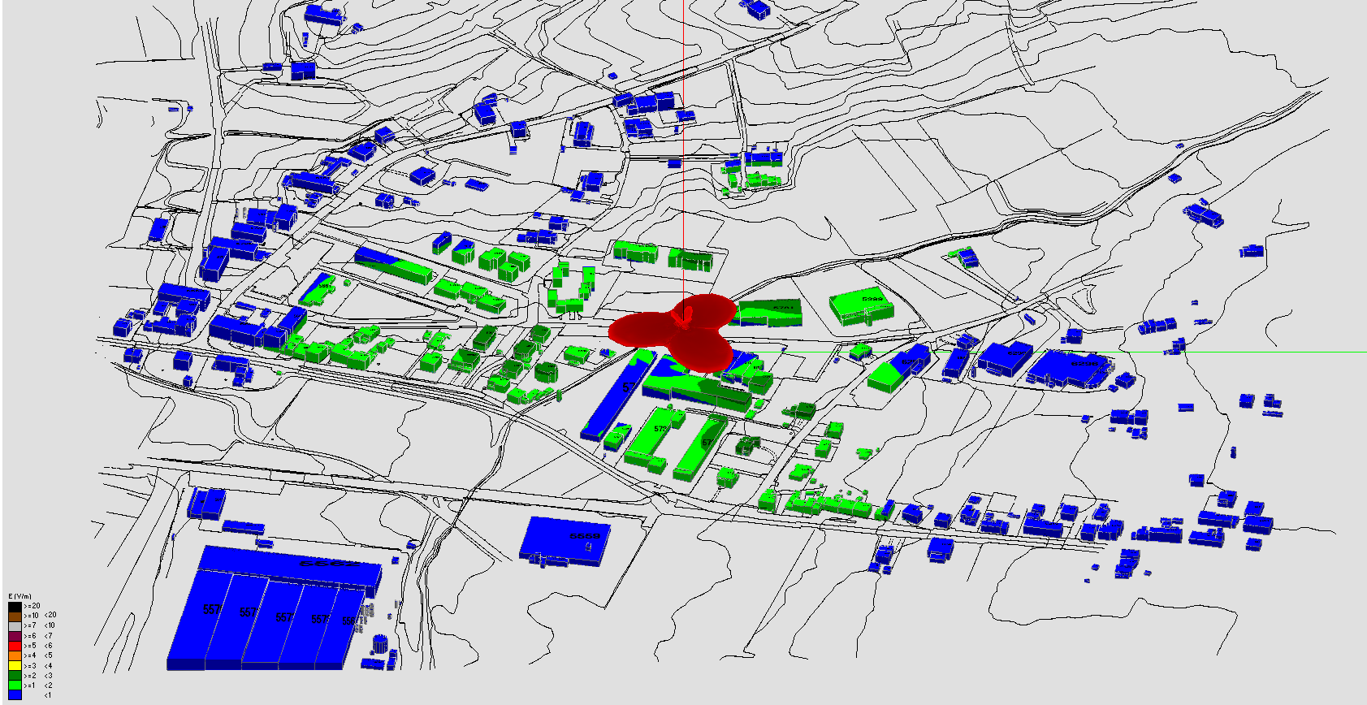Click the gray >=7 legend swatch
Screen dimensions: 1367x705
15,626
